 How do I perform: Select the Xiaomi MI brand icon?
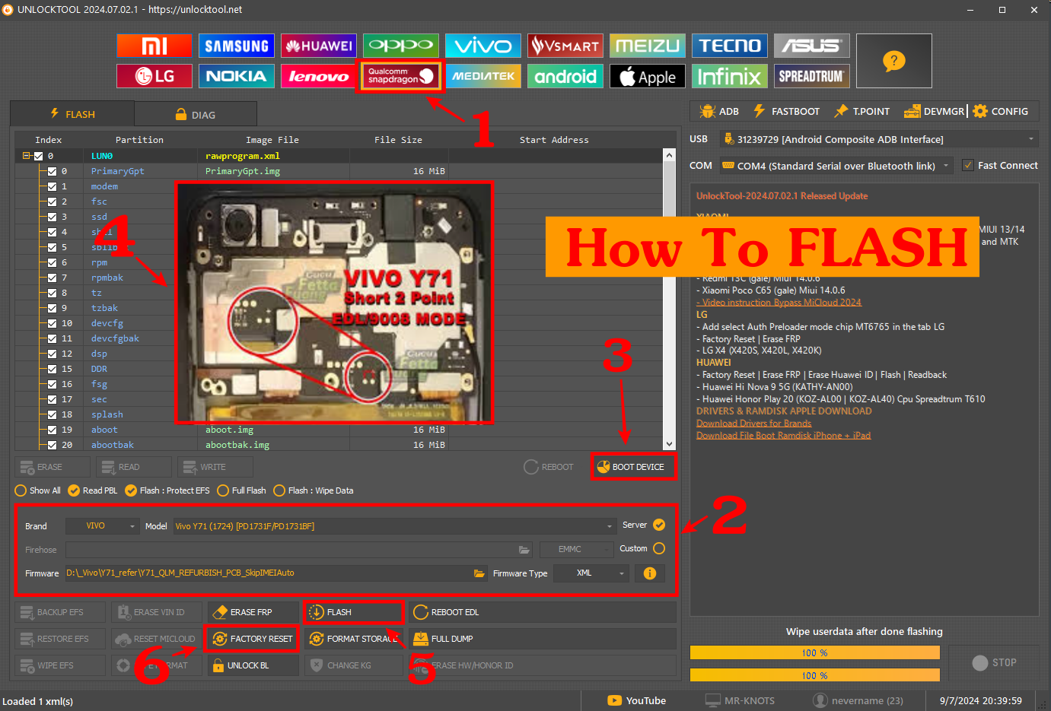click(x=154, y=46)
